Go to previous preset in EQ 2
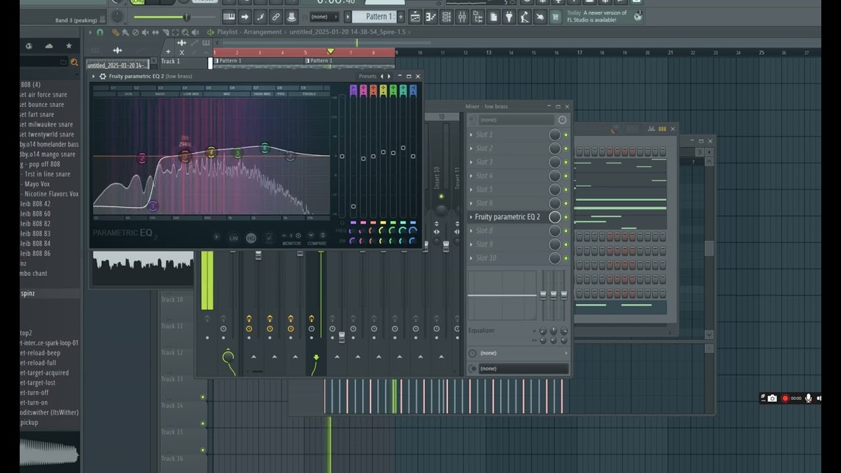841x473 pixels. pyautogui.click(x=382, y=76)
